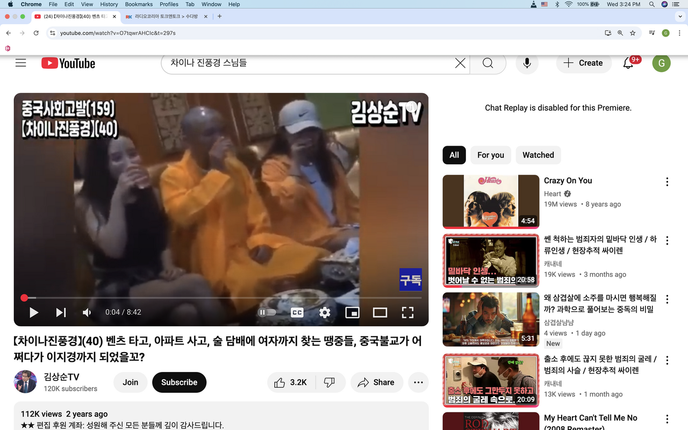The height and width of the screenshot is (430, 688).
Task: Open macOS Spotlight search
Action: (652, 4)
